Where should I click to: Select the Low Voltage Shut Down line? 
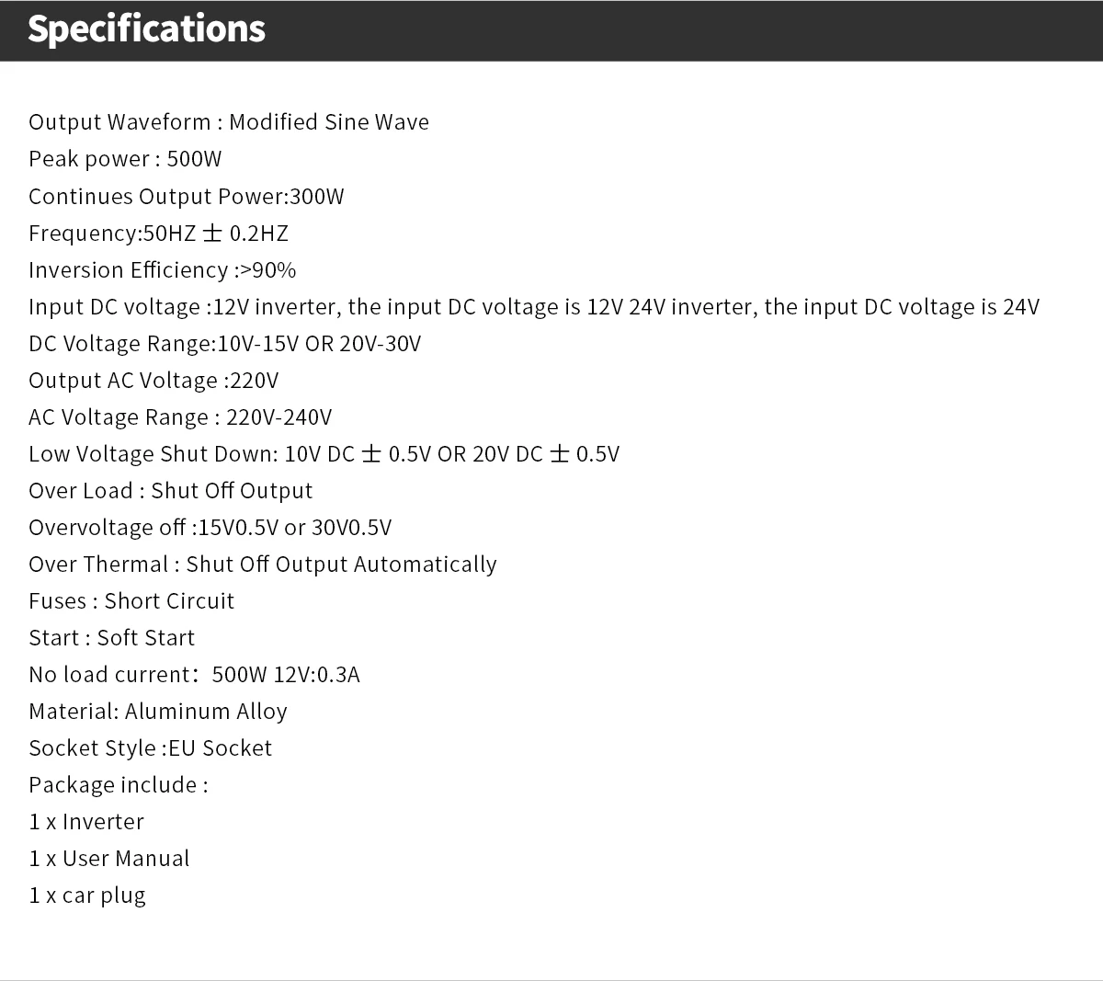324,454
